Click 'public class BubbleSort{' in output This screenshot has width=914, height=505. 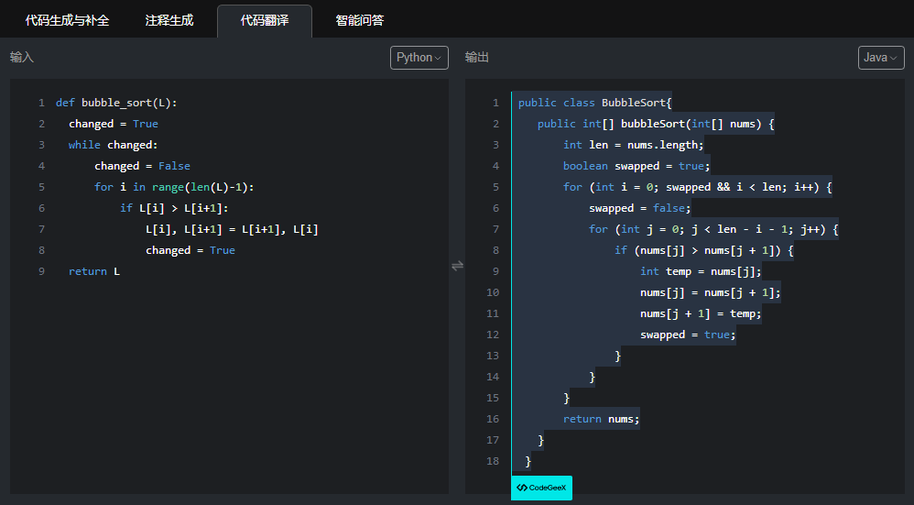[x=594, y=103]
